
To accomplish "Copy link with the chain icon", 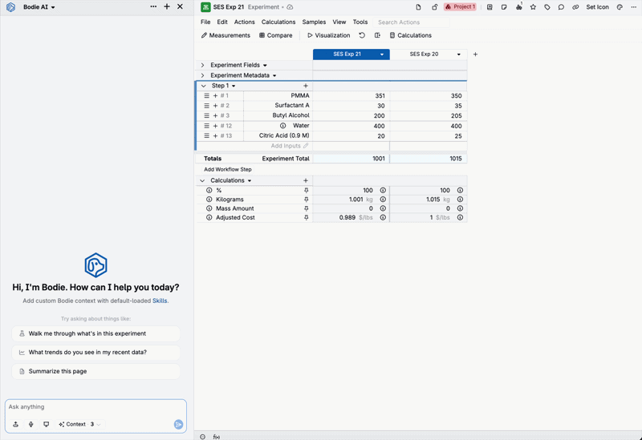I will [x=575, y=7].
